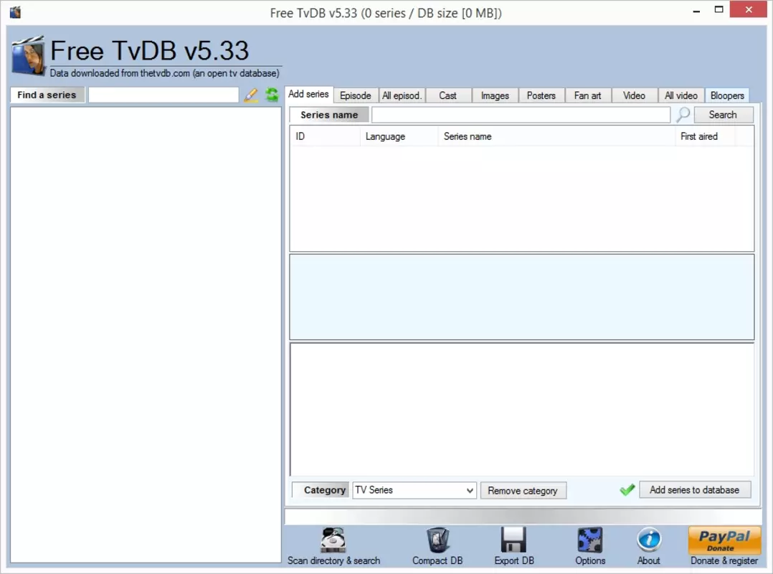Open the All episod. tab
This screenshot has width=773, height=574.
pos(402,95)
